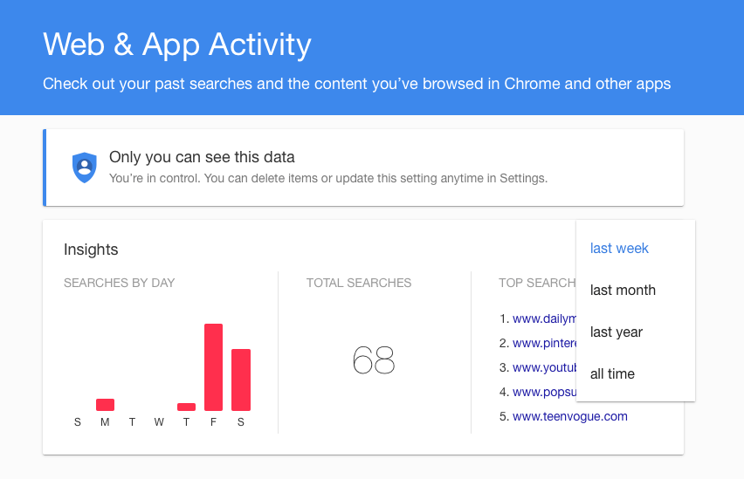Image resolution: width=744 pixels, height=479 pixels.
Task: Click the fourth top search link, www.popsu…
Action: tap(543, 392)
